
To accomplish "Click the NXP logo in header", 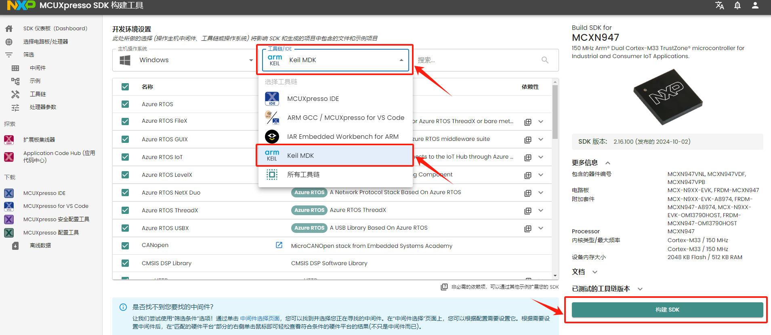I will [x=21, y=6].
